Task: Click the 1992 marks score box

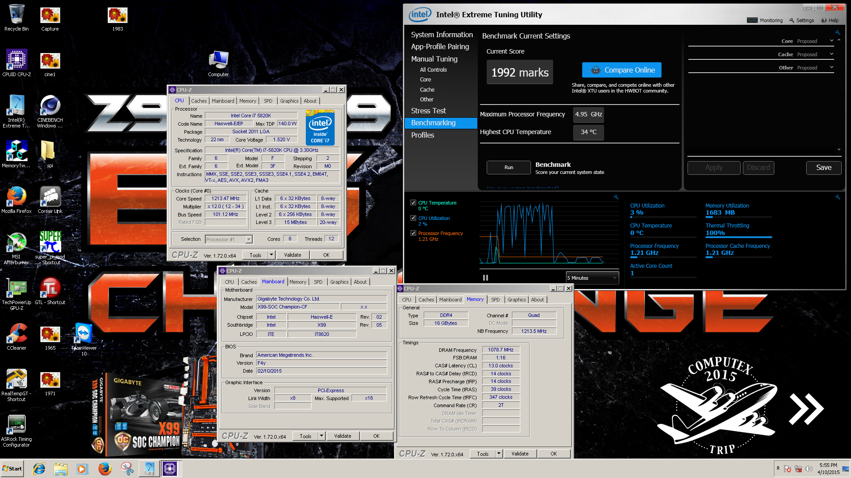Action: 520,72
